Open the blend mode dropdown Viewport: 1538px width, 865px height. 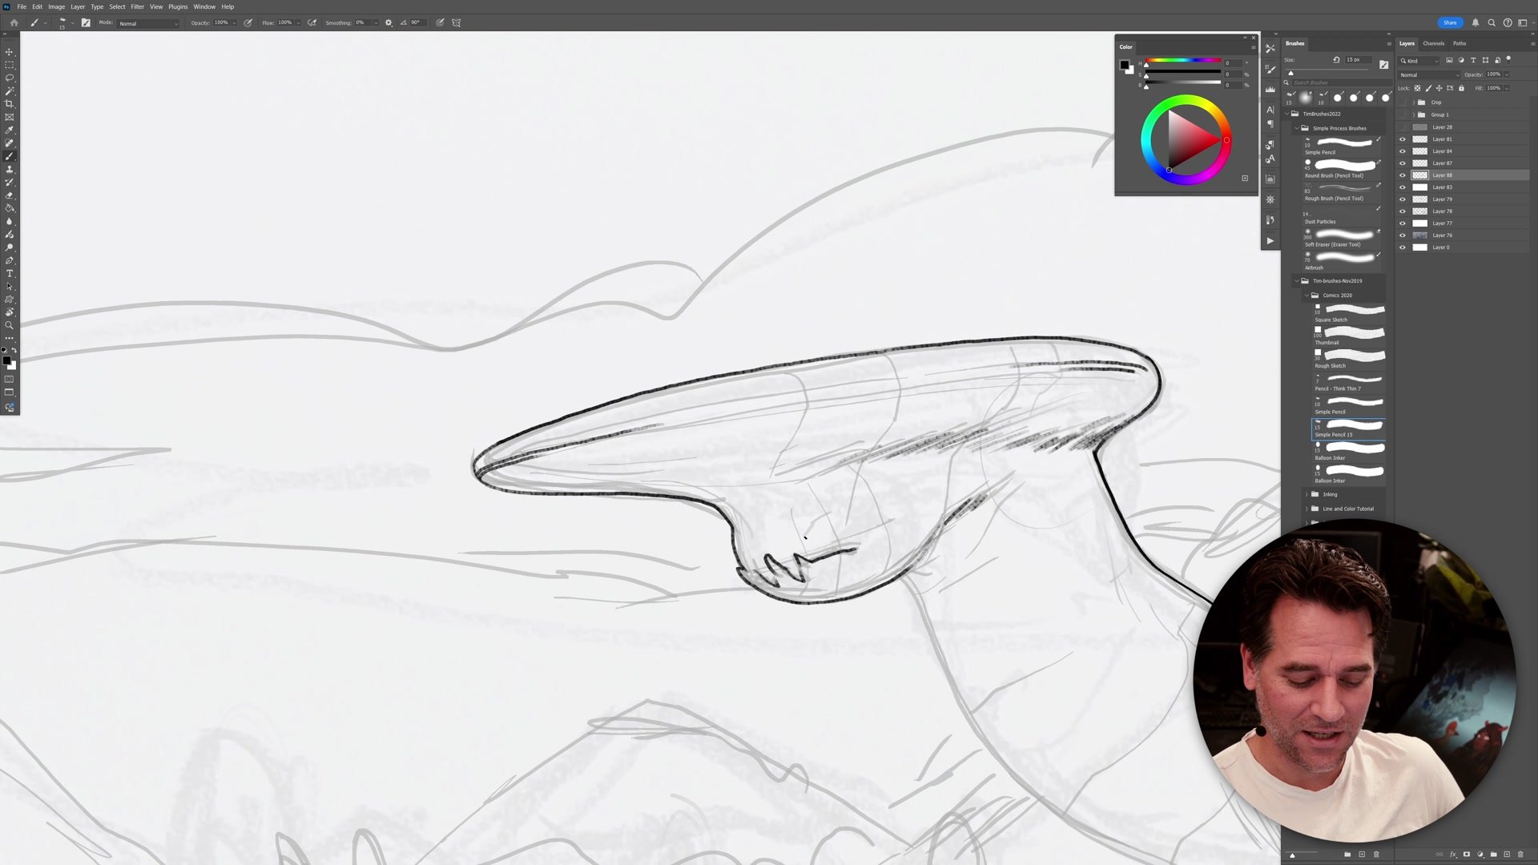pyautogui.click(x=1430, y=74)
